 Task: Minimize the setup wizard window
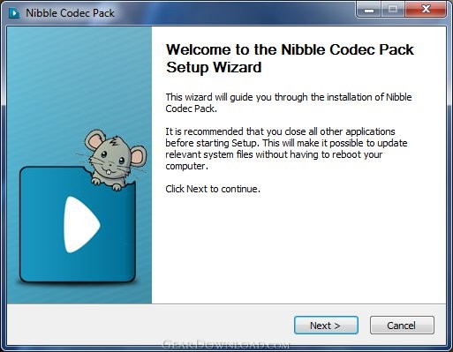(369, 10)
